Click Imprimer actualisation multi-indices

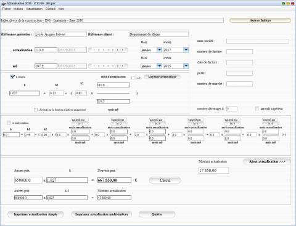tap(102, 214)
